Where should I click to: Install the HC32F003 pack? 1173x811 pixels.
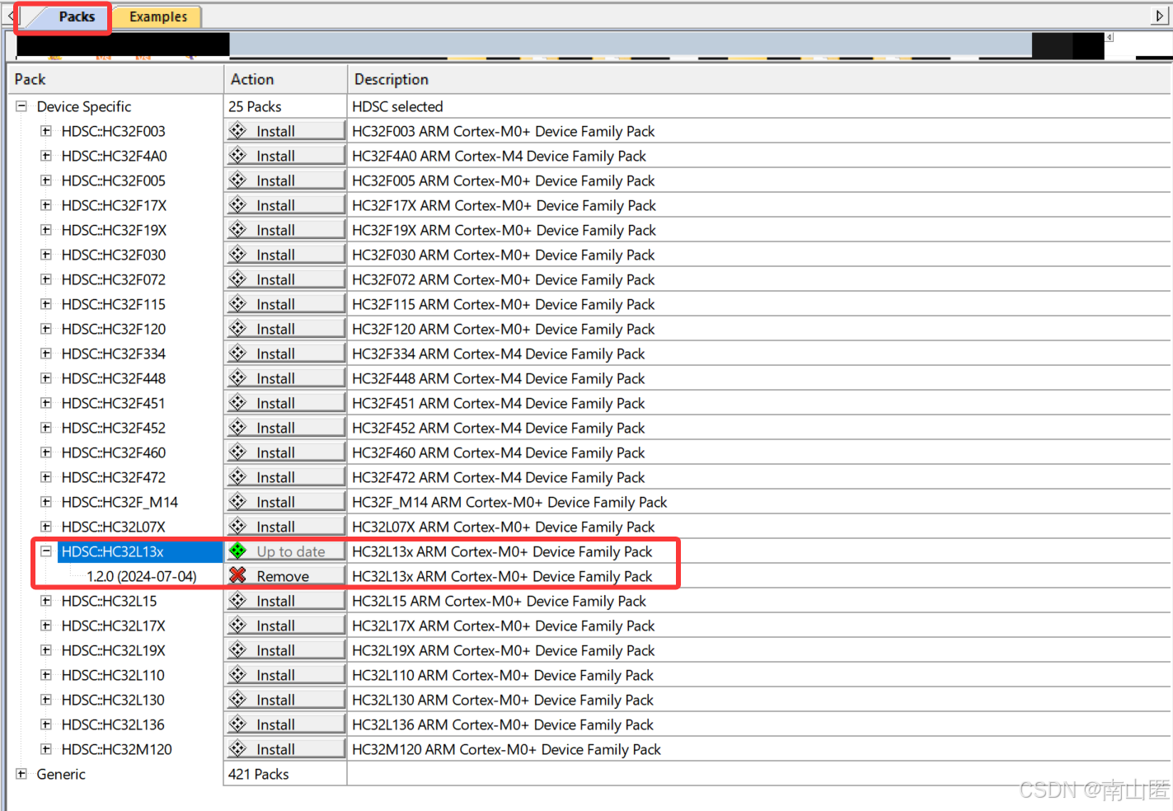click(x=285, y=131)
